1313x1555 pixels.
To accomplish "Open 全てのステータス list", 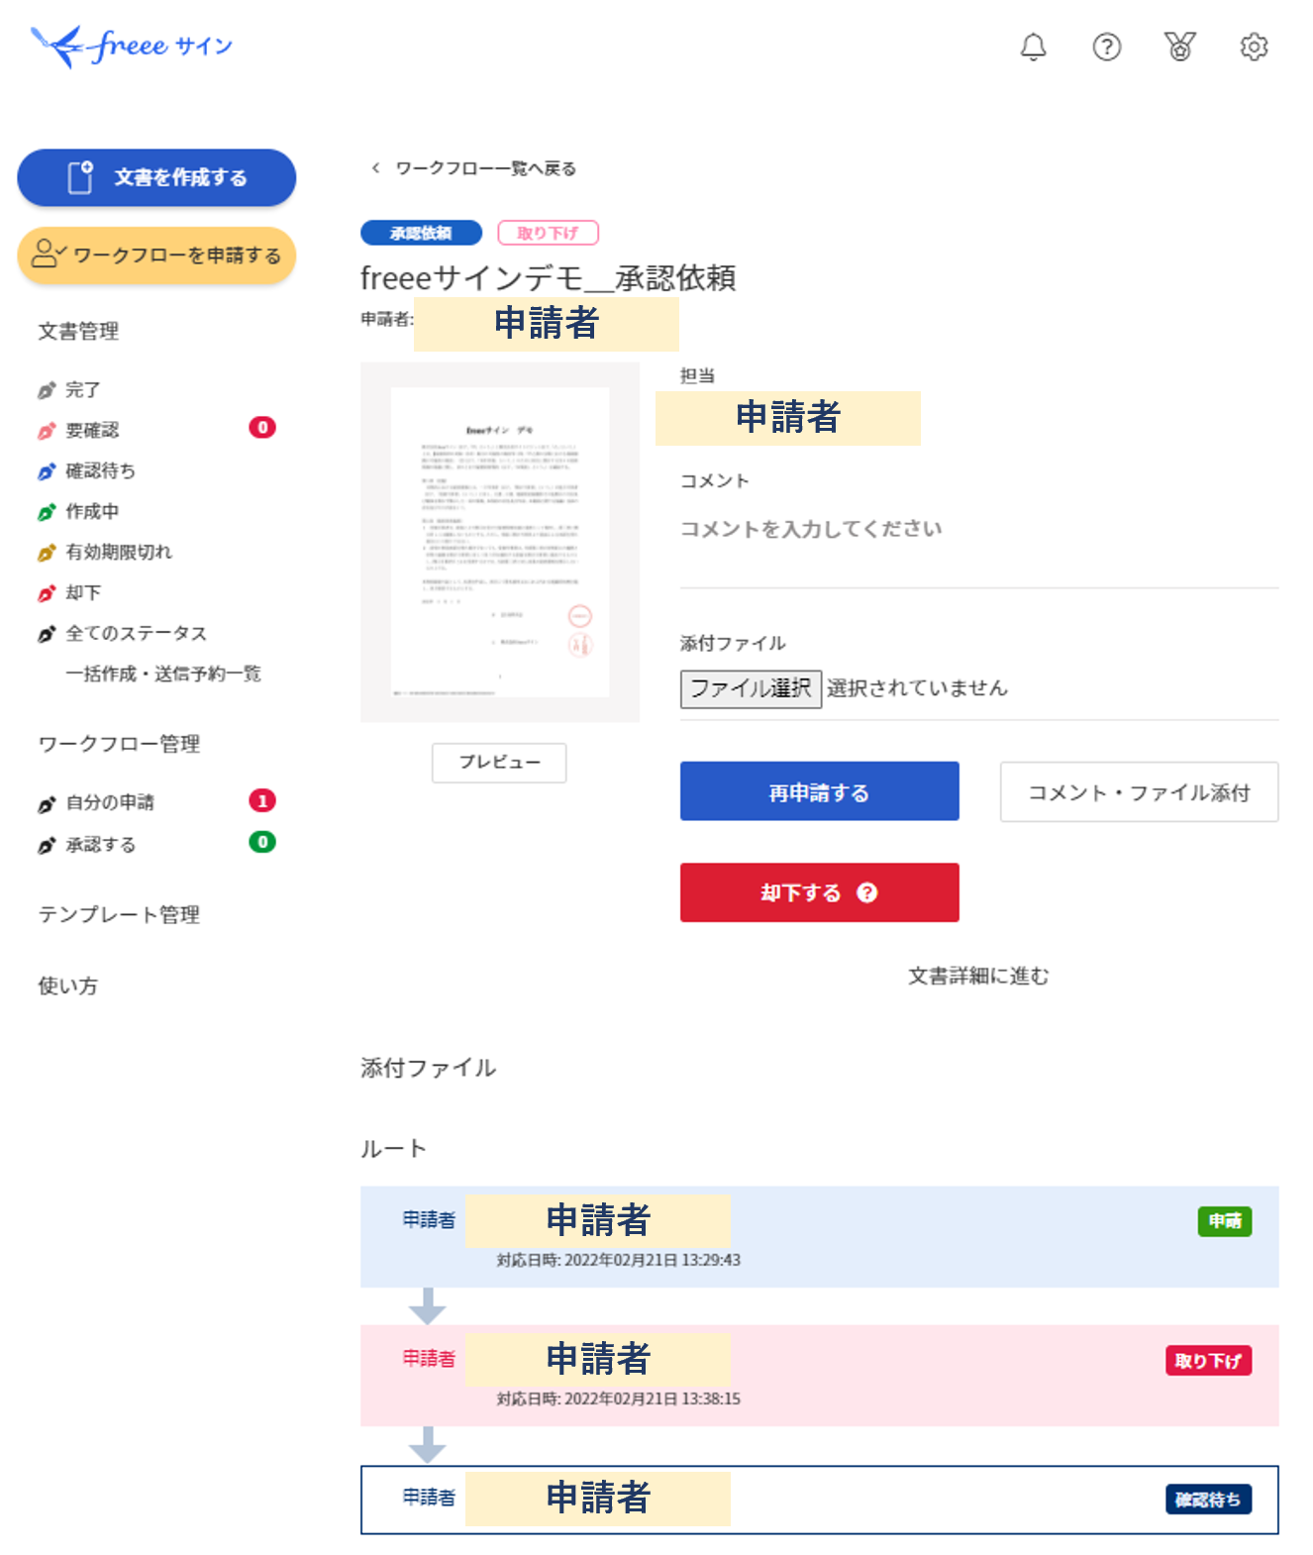I will pyautogui.click(x=137, y=634).
